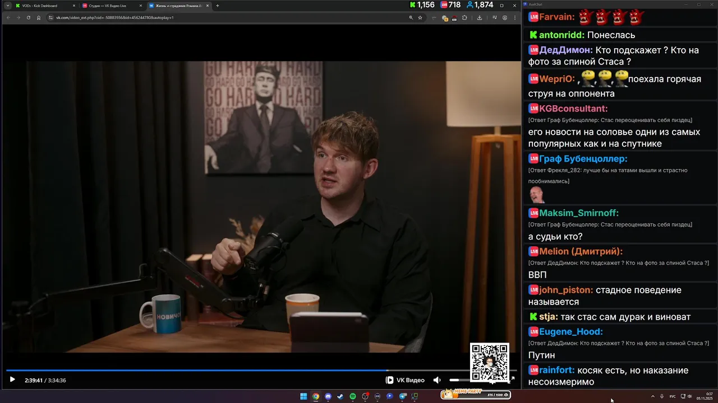Click username Eugene_Hood in the chat
Image resolution: width=718 pixels, height=403 pixels.
pyautogui.click(x=571, y=331)
